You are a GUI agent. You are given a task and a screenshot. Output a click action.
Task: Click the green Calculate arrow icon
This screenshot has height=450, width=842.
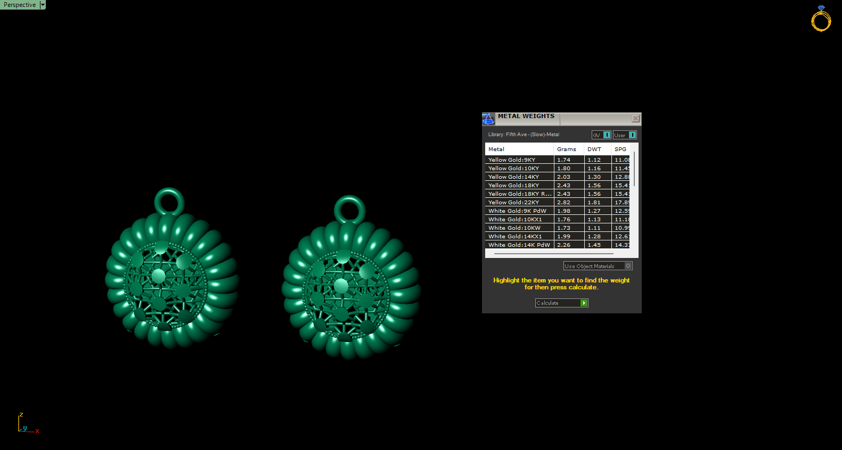pyautogui.click(x=584, y=303)
